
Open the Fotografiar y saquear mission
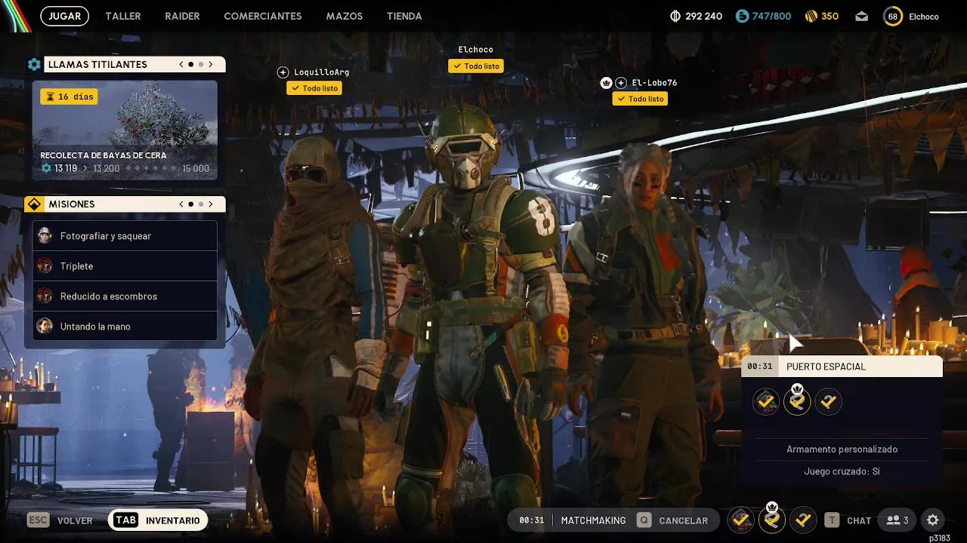point(125,236)
